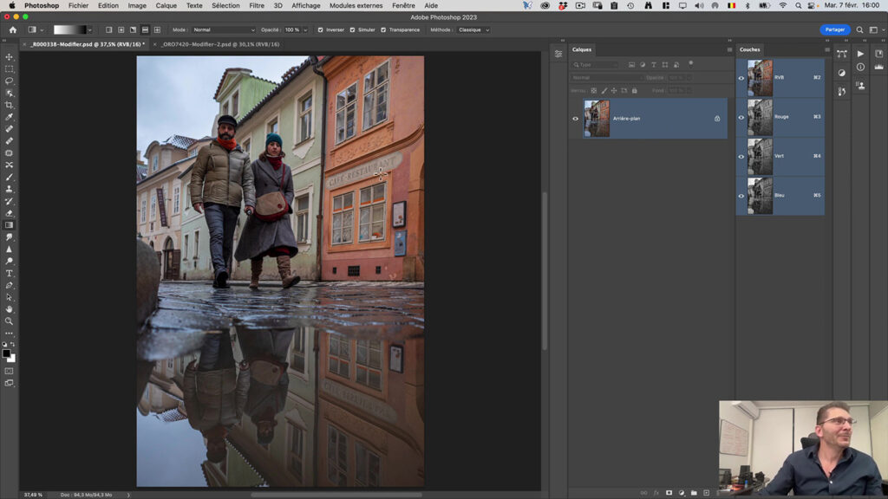Image resolution: width=888 pixels, height=499 pixels.
Task: Select the Move tool
Action: tap(10, 56)
